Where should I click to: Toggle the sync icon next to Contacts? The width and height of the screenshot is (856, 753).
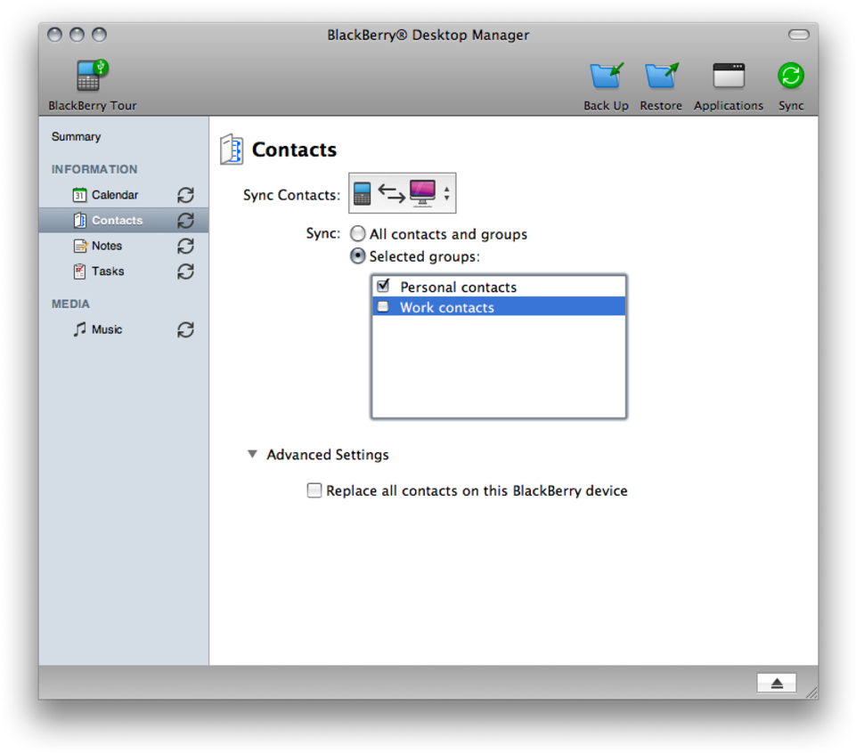click(x=185, y=221)
